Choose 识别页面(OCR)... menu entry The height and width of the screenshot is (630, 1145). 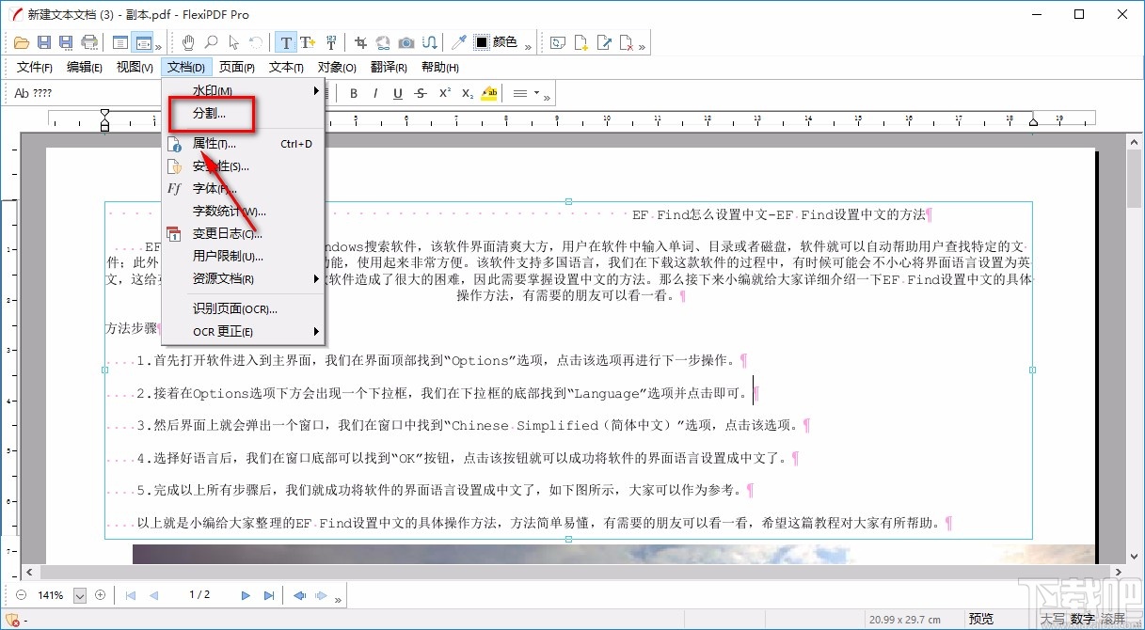click(244, 309)
